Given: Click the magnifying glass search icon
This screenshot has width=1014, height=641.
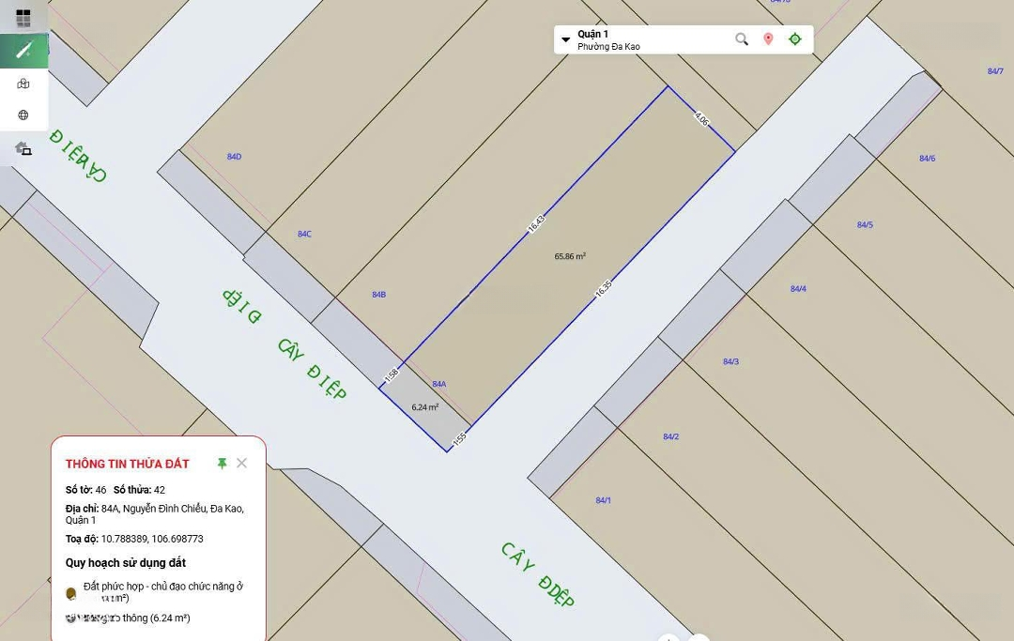Looking at the screenshot, I should point(742,39).
